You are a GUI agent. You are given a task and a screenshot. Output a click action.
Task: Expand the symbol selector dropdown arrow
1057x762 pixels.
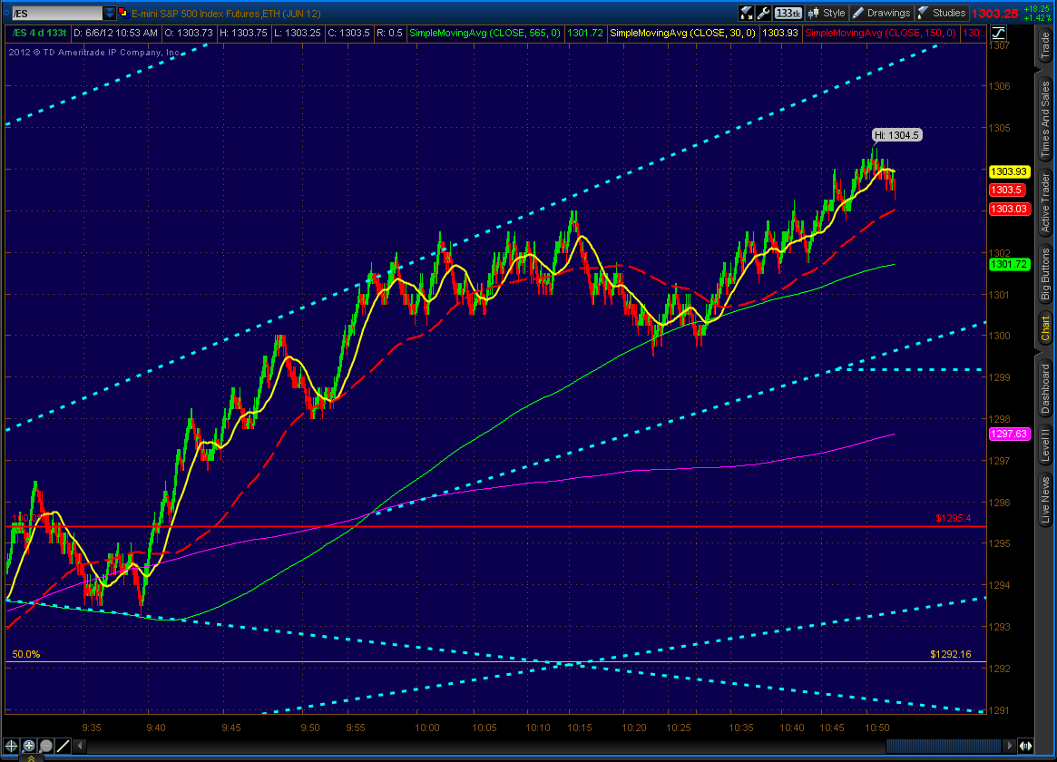[x=109, y=13]
